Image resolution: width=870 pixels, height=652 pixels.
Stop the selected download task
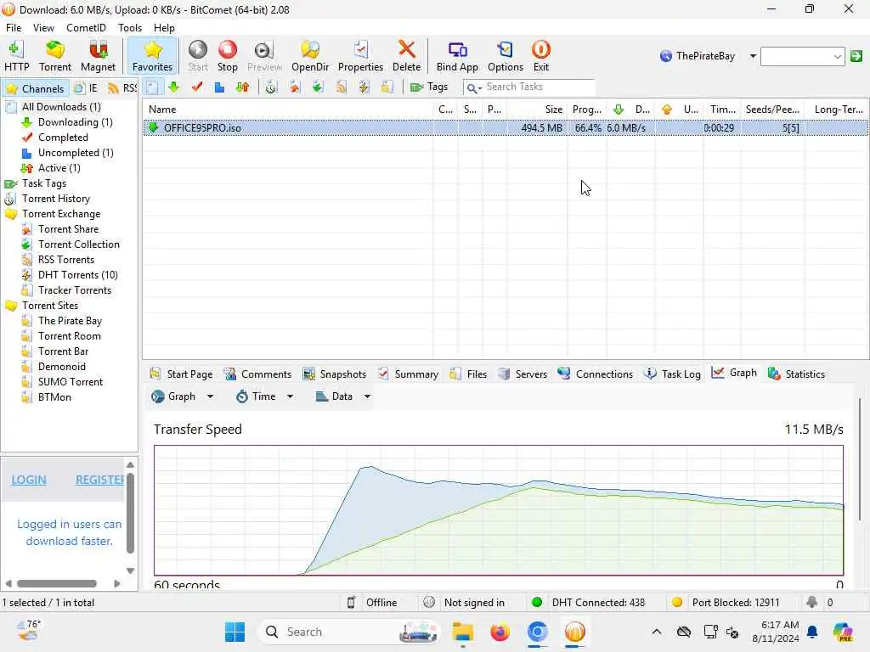(228, 56)
